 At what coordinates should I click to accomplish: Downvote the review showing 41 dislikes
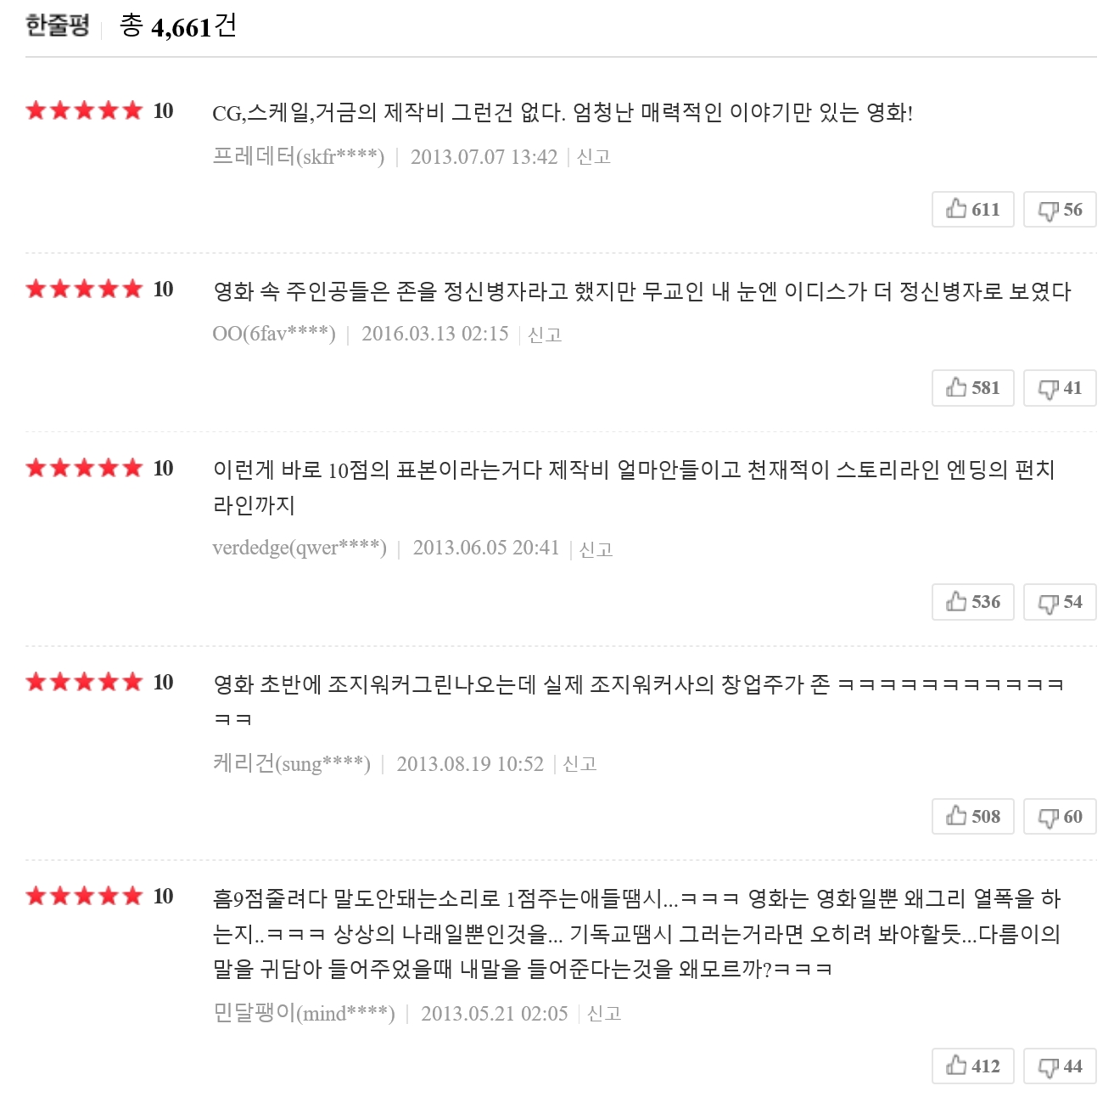click(x=1060, y=388)
